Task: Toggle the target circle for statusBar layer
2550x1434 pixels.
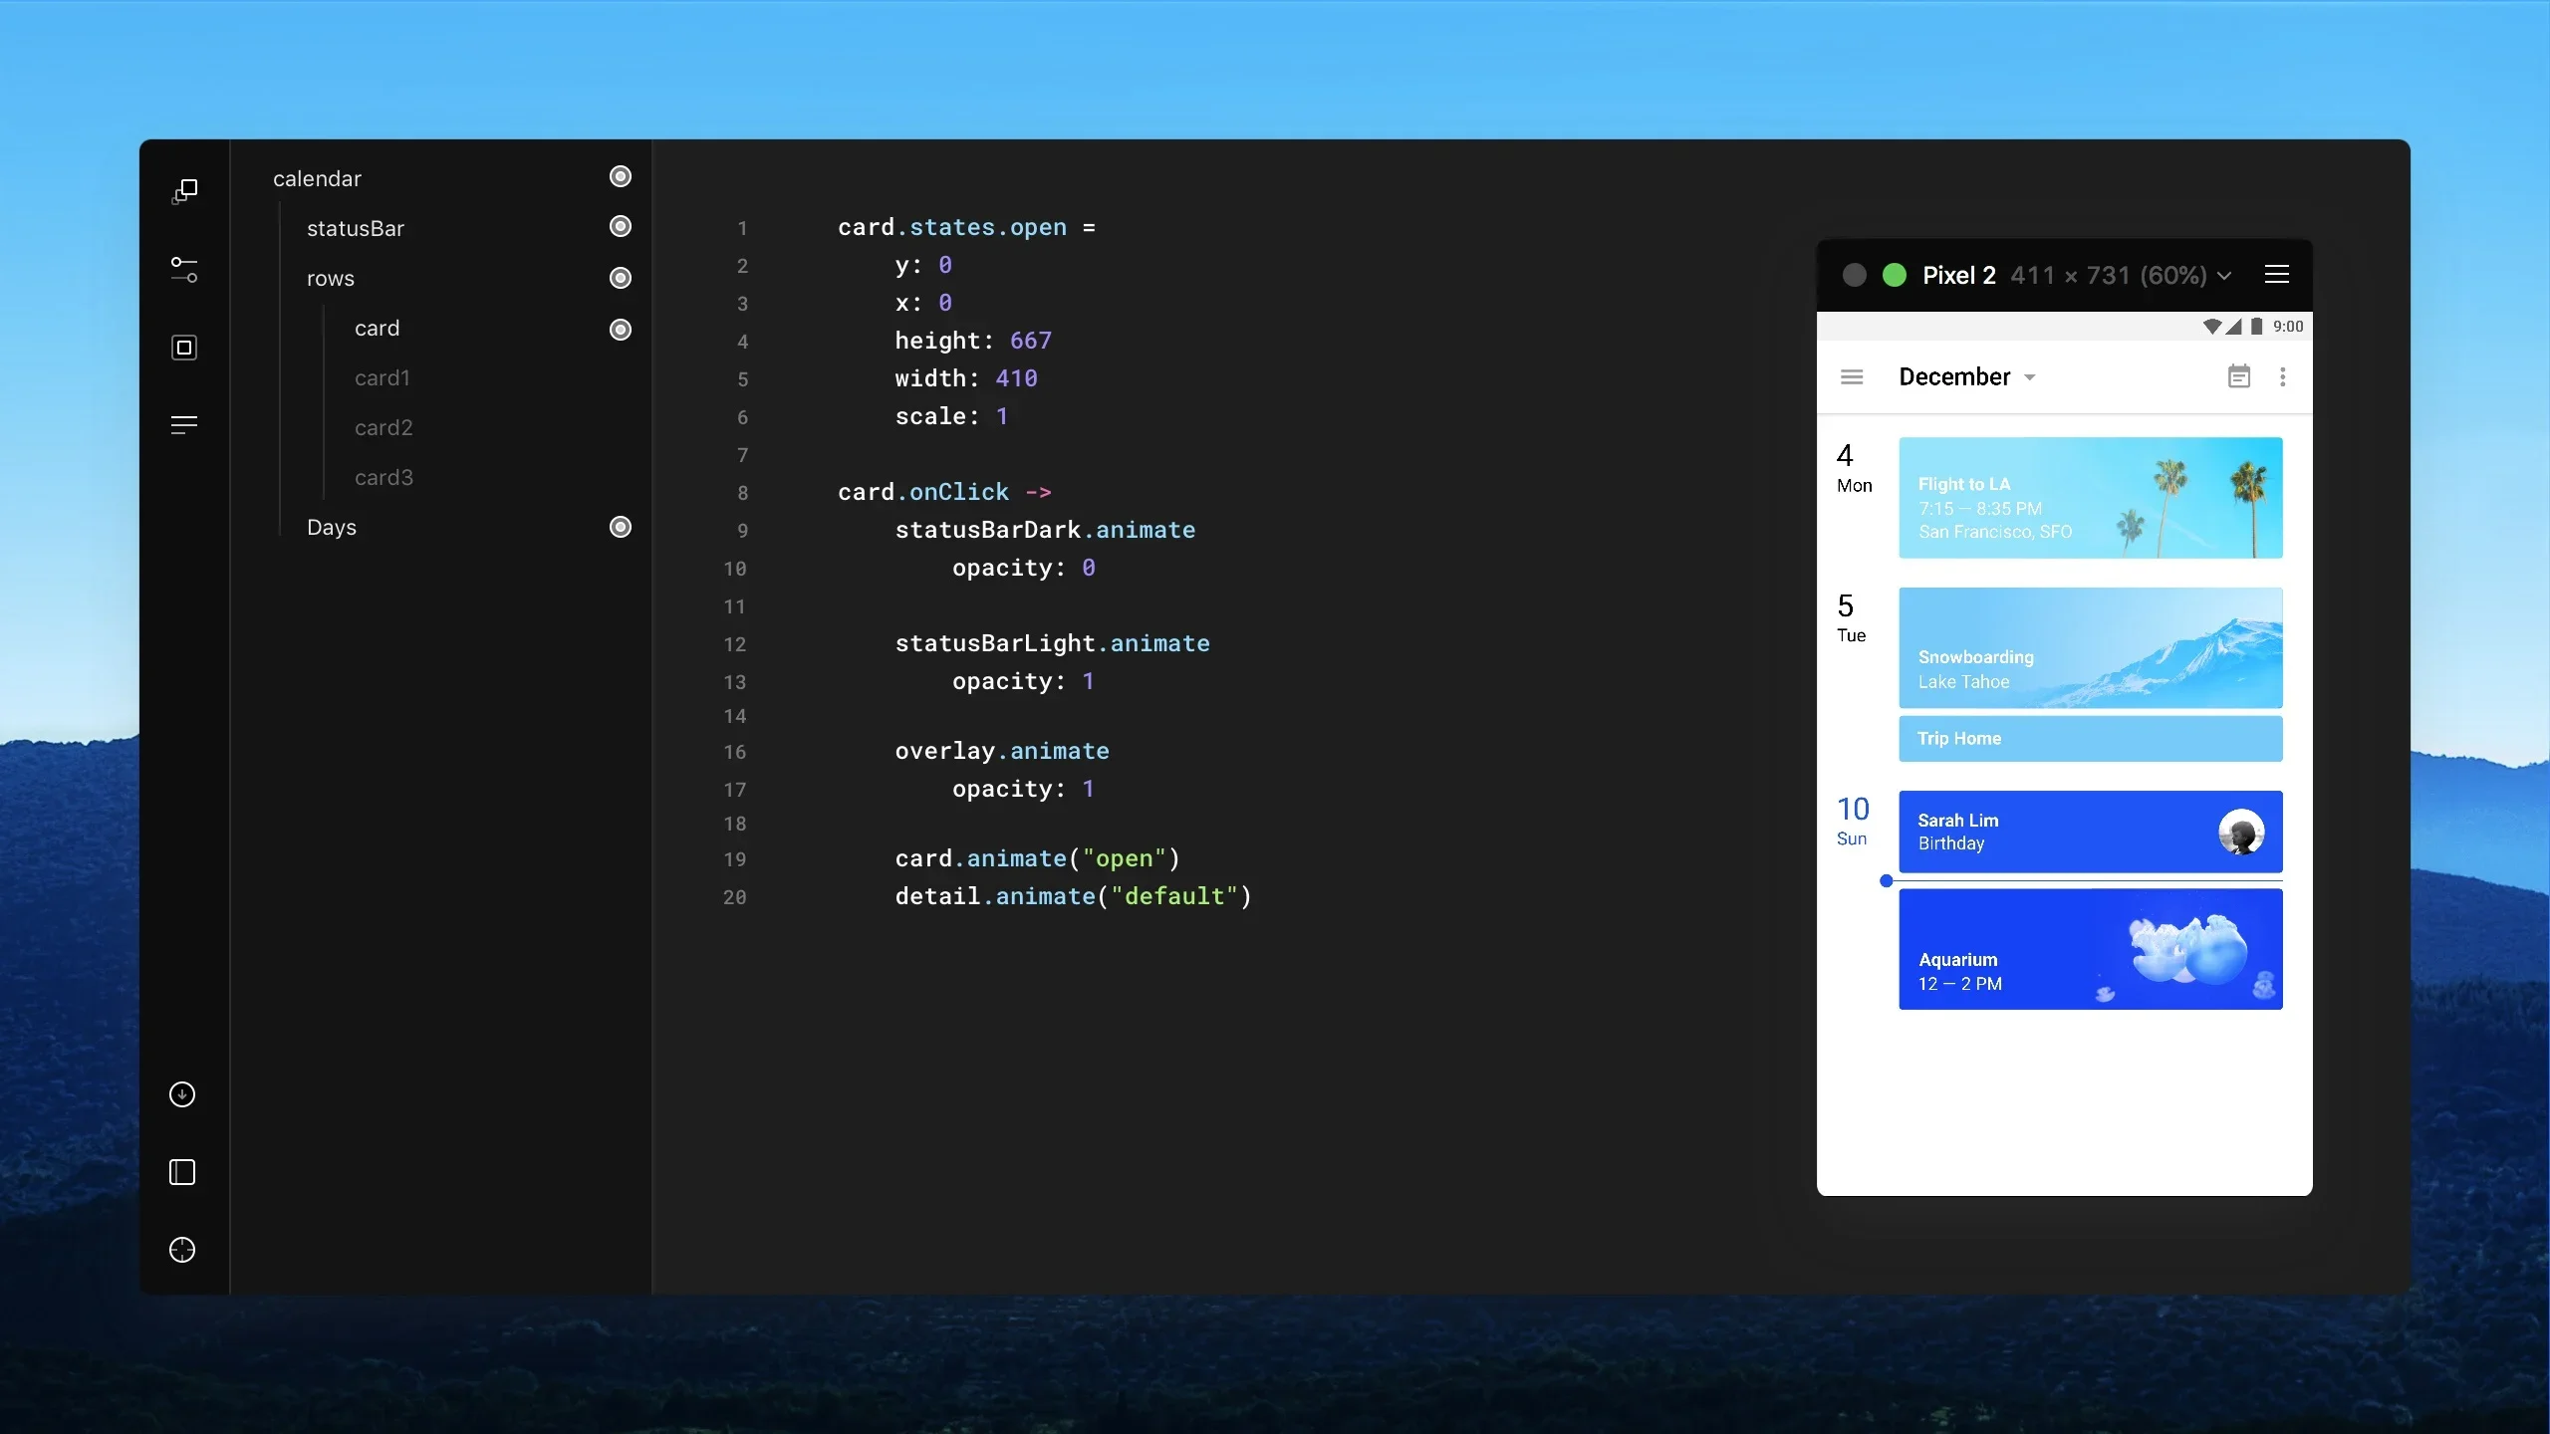Action: point(620,227)
